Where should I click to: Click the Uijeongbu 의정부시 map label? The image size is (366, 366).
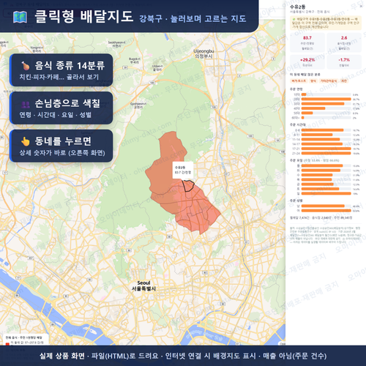(x=203, y=53)
